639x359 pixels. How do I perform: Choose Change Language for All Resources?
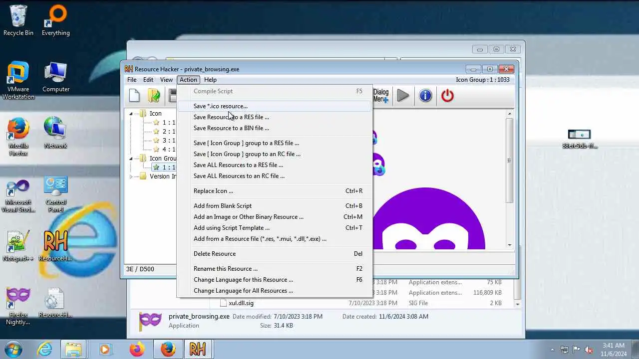point(275,291)
